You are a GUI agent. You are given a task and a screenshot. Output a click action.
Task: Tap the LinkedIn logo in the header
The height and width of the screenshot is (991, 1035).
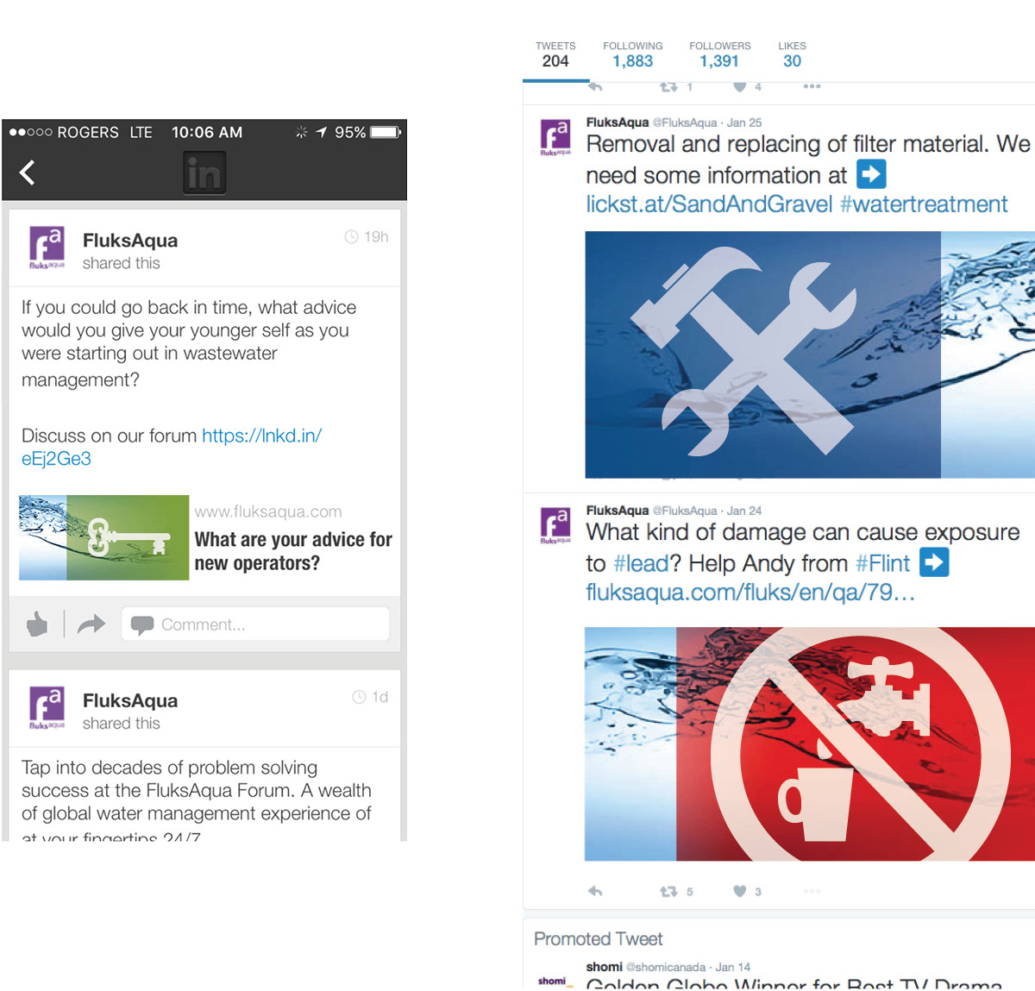point(204,172)
